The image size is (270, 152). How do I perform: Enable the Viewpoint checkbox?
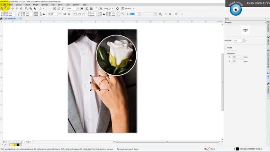pyautogui.click(x=225, y=54)
